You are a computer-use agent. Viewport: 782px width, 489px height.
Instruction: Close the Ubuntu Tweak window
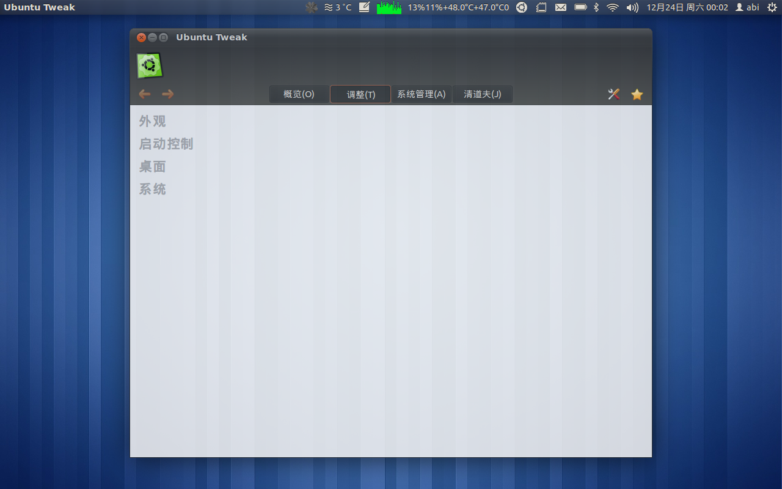141,37
